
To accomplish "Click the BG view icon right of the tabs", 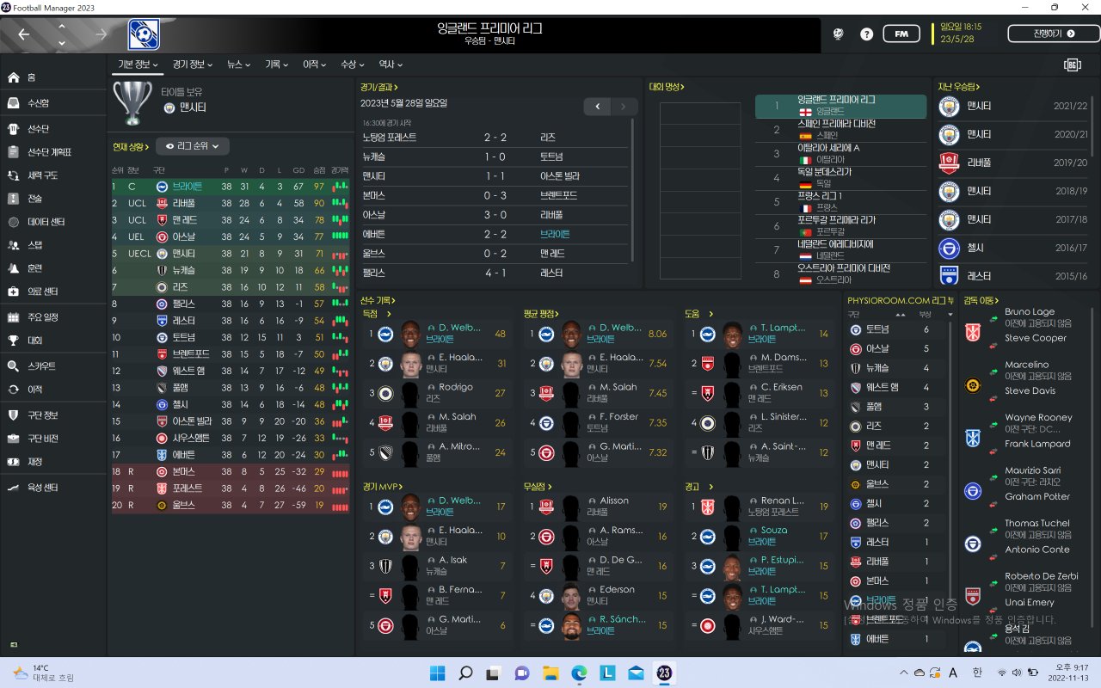I will (1072, 64).
